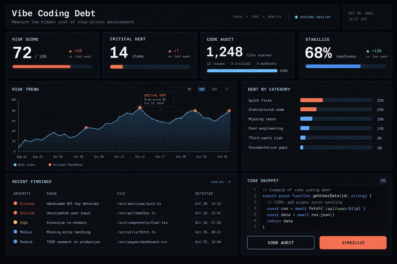Click the IDEAS breadcrumb step
This screenshot has height=264, width=397.
pyautogui.click(x=238, y=17)
